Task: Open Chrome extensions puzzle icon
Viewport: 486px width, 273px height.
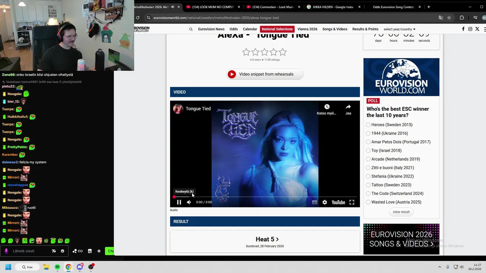Action: pos(462,18)
